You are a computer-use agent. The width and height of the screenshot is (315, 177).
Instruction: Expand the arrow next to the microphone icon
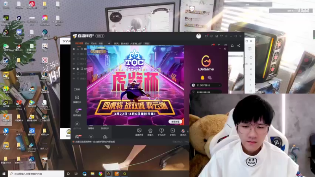click(188, 131)
